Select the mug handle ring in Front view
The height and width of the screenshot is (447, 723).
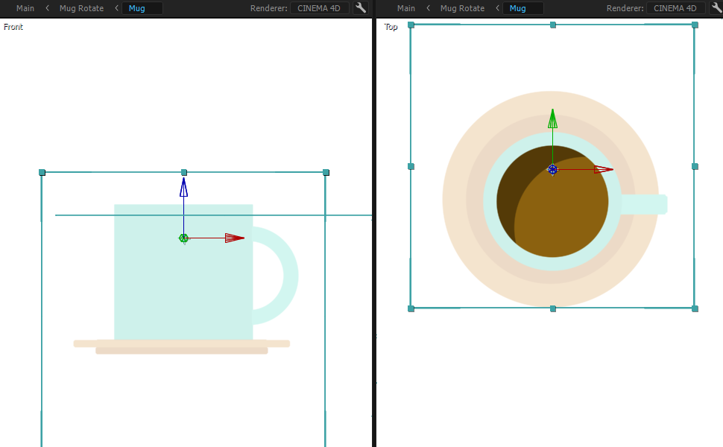click(x=291, y=276)
